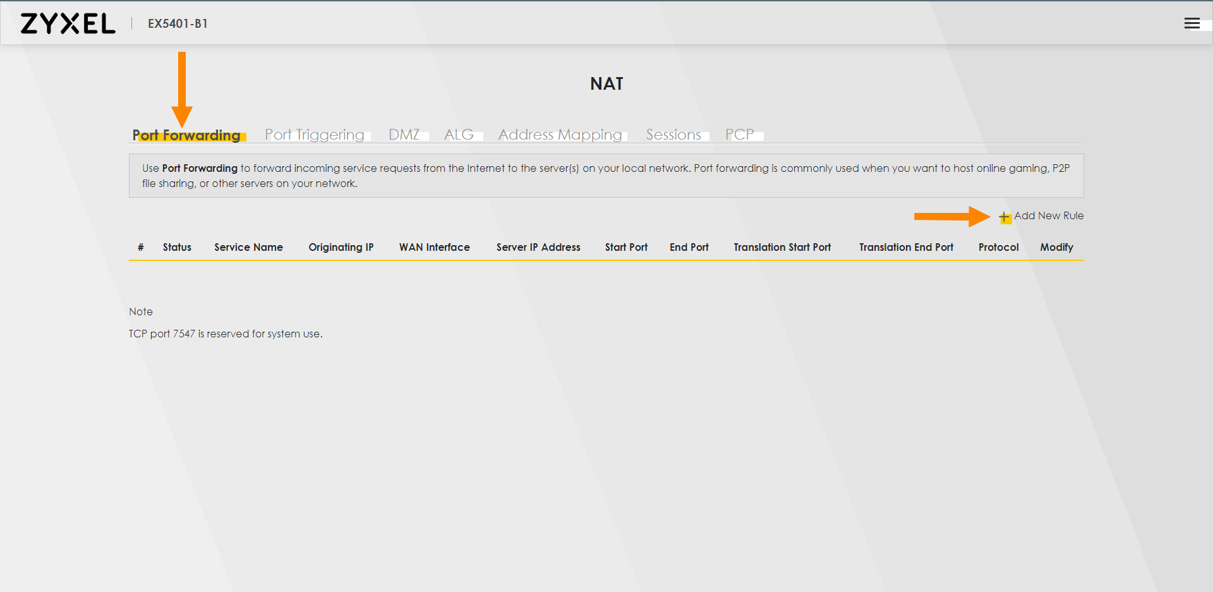The image size is (1213, 592).
Task: Open the DMZ tab
Action: click(404, 135)
